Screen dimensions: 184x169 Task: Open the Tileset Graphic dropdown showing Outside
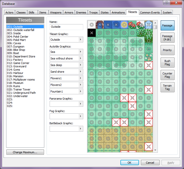click(x=66, y=40)
